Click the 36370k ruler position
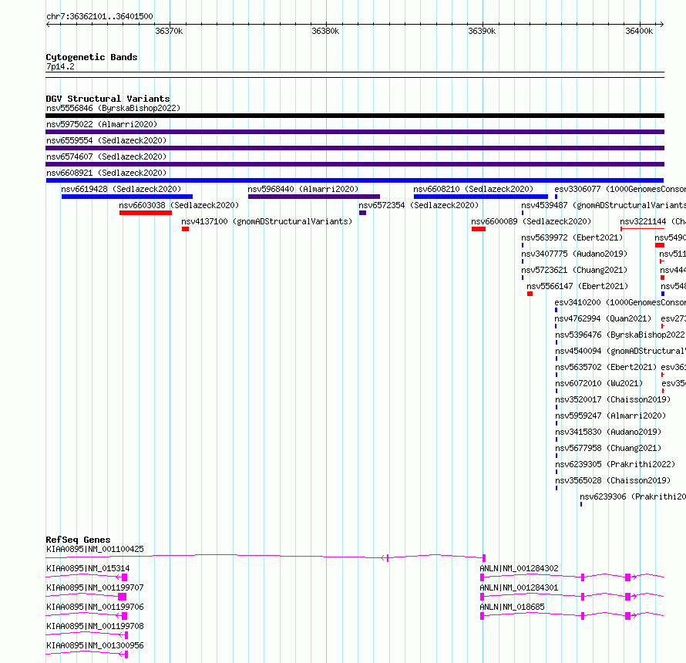The image size is (686, 663). click(169, 31)
